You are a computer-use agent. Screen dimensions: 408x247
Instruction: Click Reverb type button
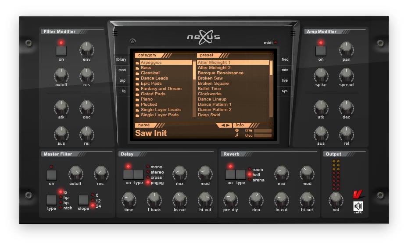click(240, 174)
